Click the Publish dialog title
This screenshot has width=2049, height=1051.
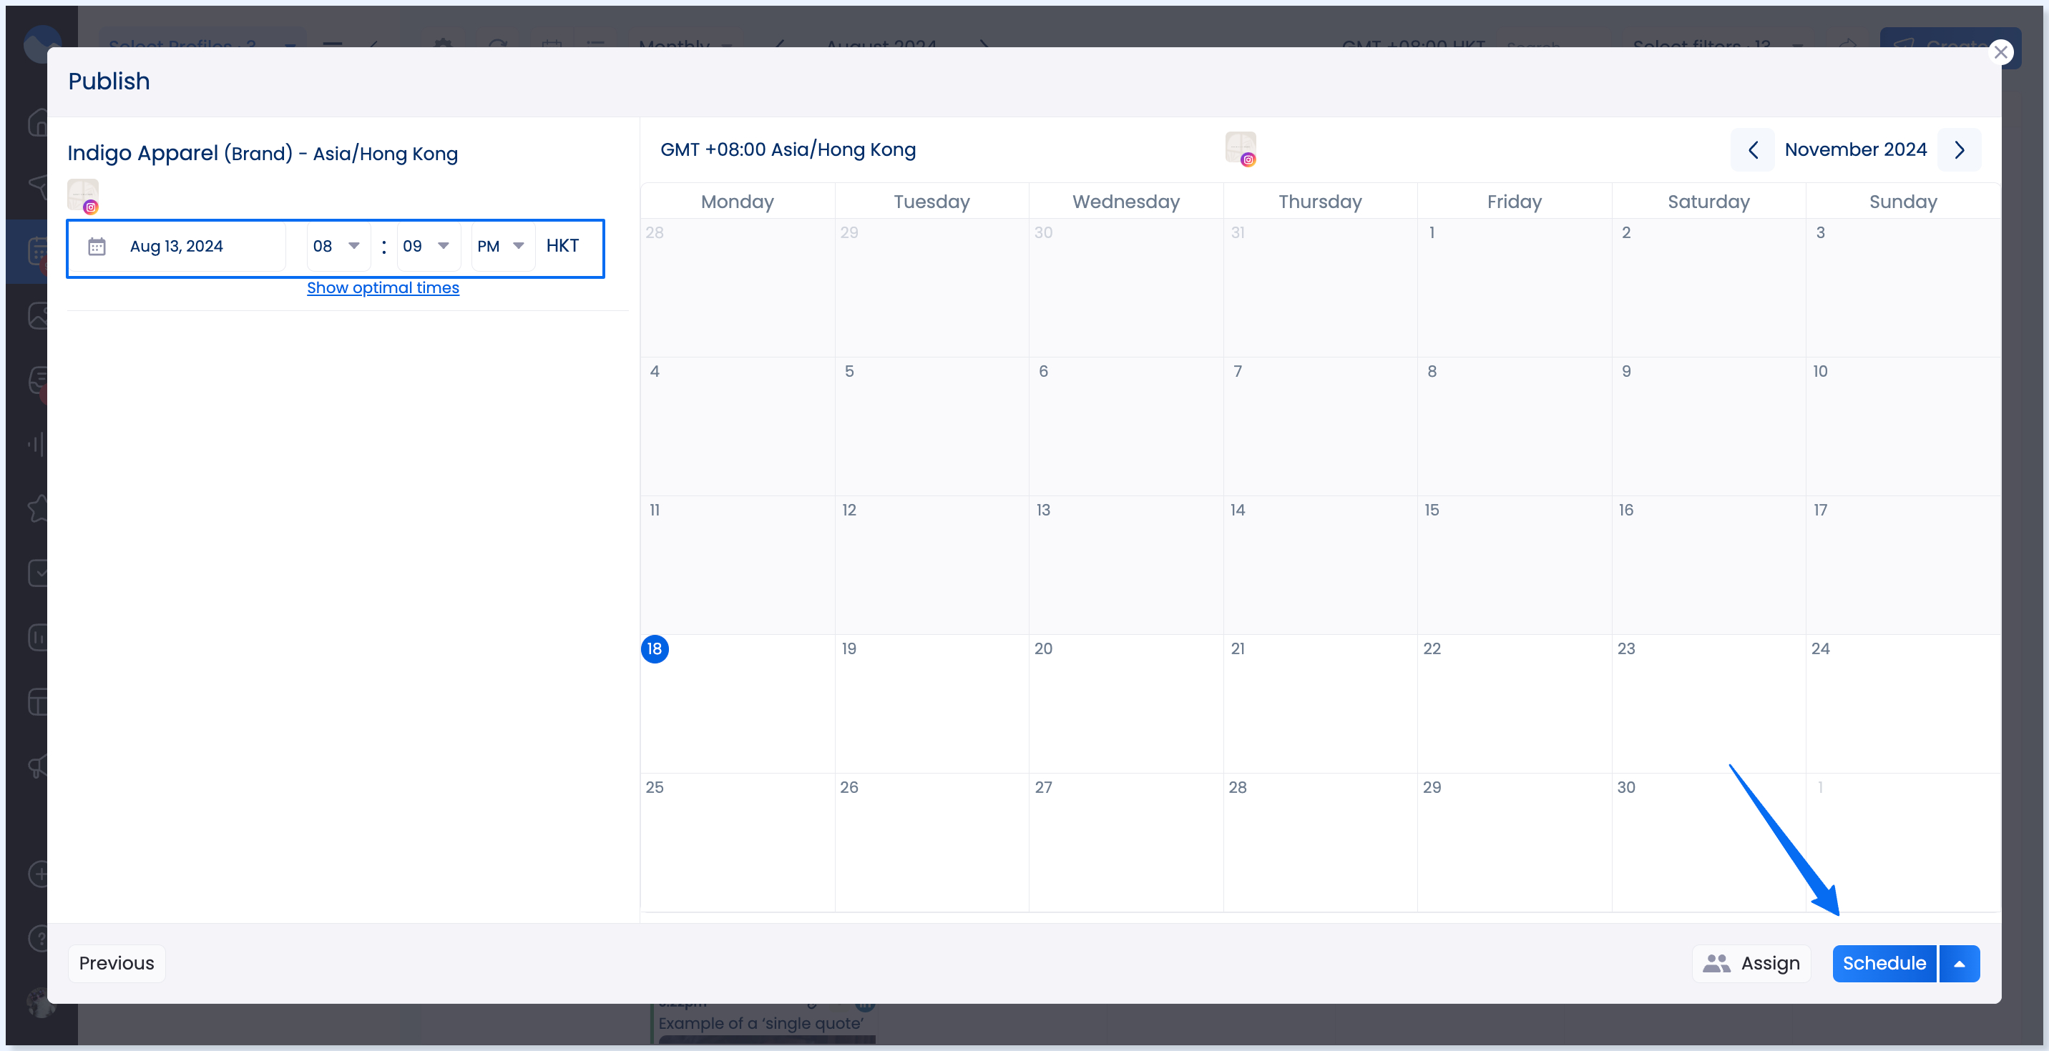tap(108, 81)
